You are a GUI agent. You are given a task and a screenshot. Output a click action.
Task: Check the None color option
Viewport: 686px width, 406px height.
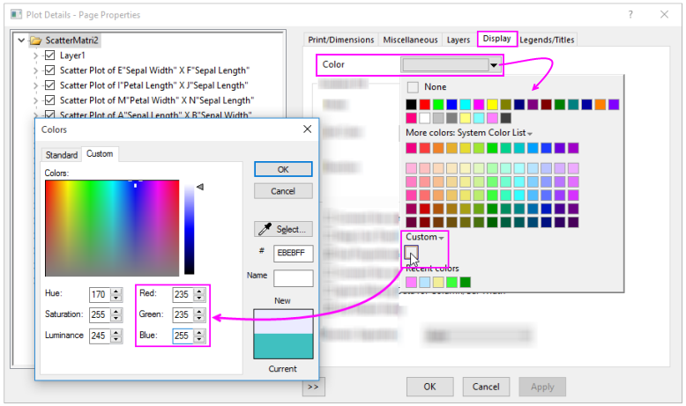coord(413,87)
